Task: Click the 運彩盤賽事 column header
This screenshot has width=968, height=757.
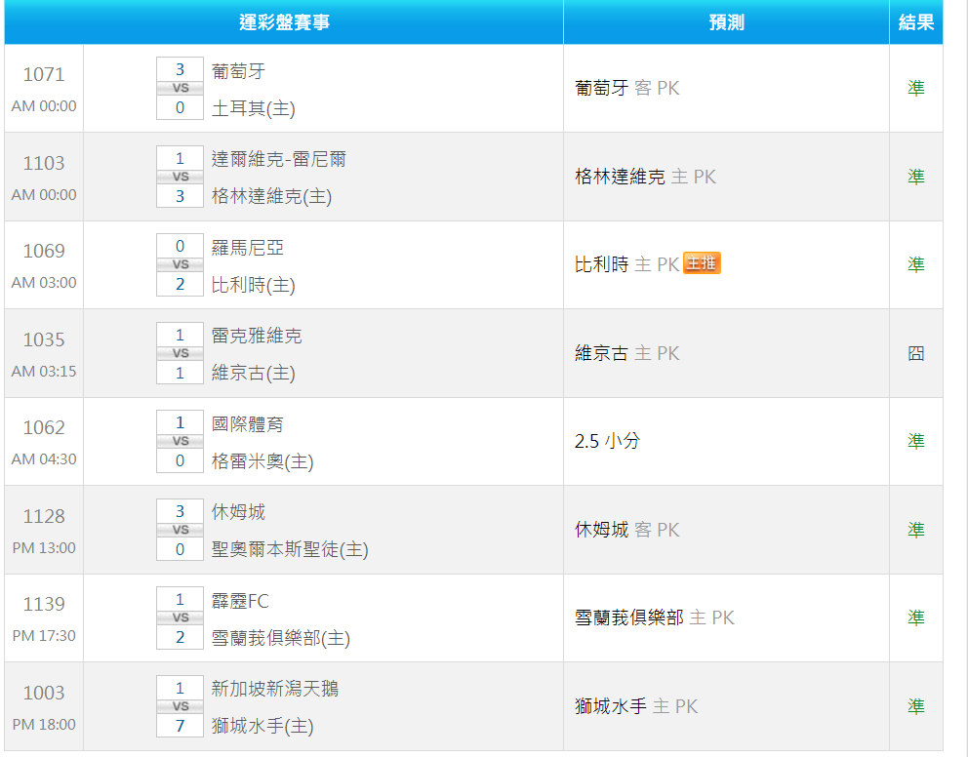Action: click(x=284, y=22)
